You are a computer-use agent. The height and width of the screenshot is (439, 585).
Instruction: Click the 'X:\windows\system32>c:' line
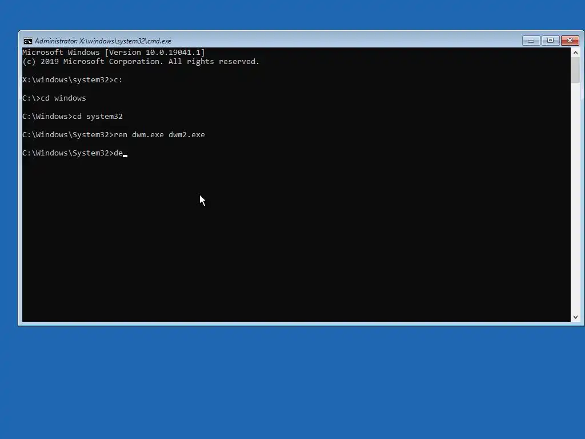(x=73, y=80)
